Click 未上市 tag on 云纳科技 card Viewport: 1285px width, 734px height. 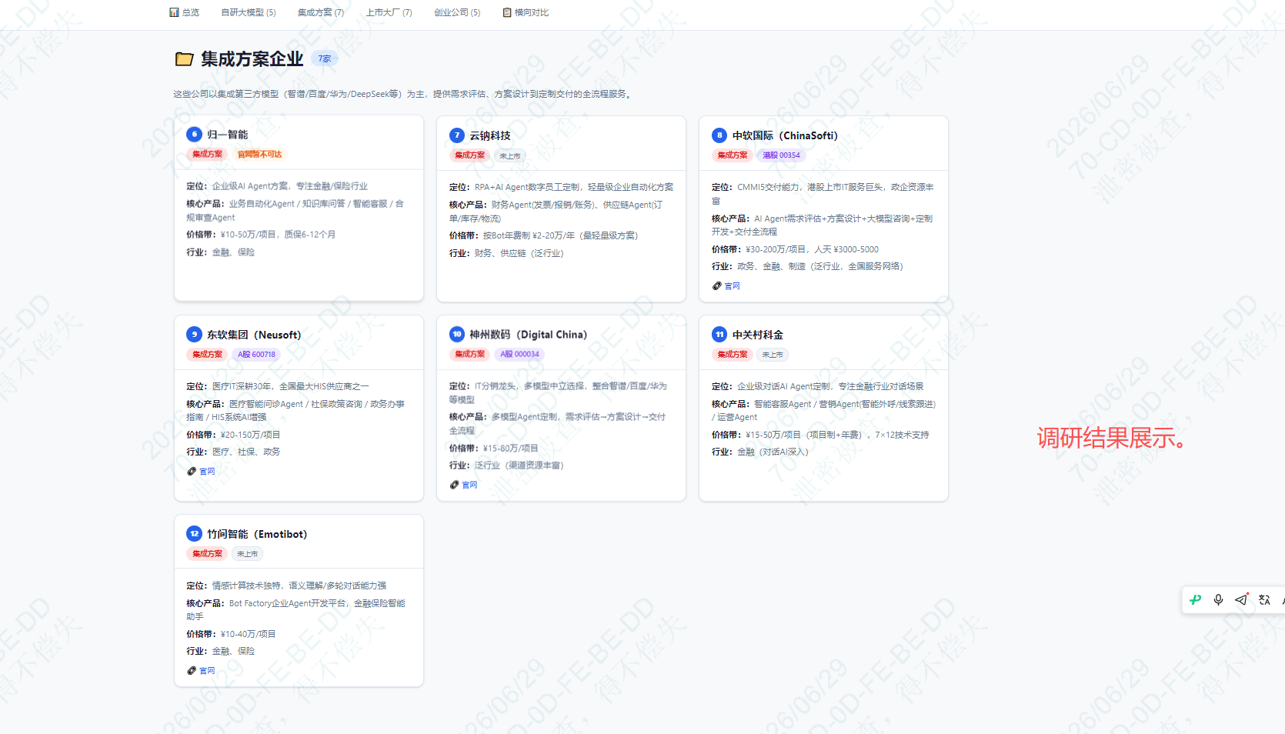click(510, 156)
